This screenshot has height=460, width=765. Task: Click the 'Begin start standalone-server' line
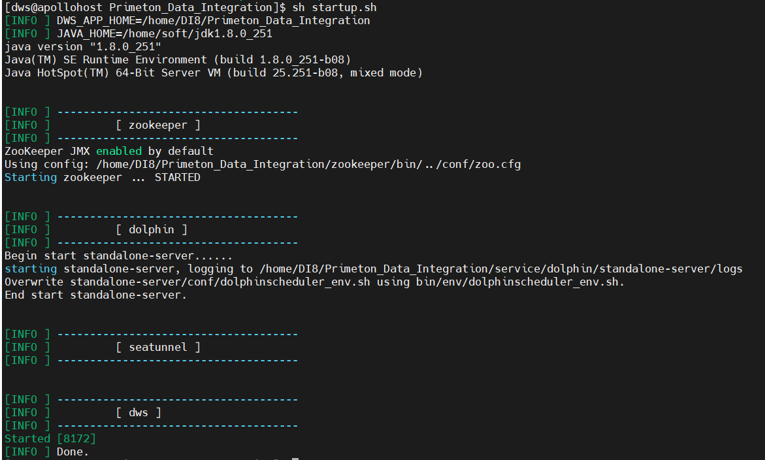pyautogui.click(x=118, y=255)
